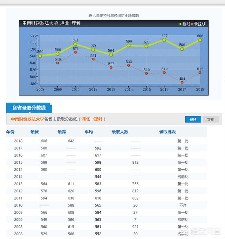Click the green 606 data point for 2018
Screen dimensions: 225x239
tap(200, 40)
